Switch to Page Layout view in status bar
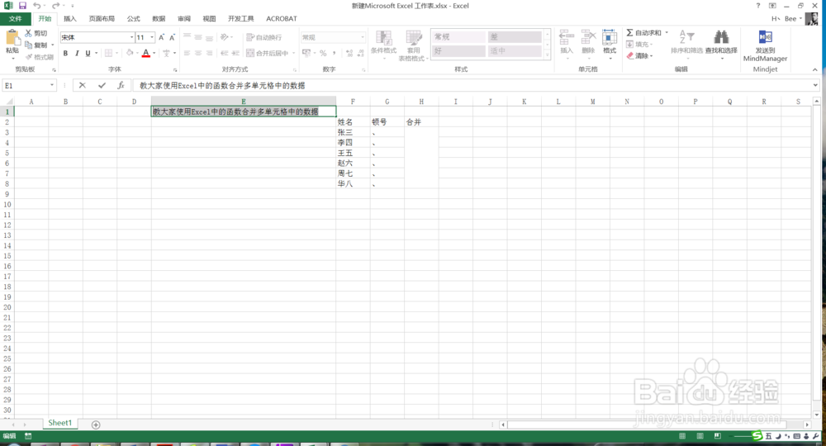826x446 pixels. tap(700, 436)
